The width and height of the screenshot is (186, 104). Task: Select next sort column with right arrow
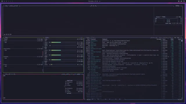click(x=181, y=38)
